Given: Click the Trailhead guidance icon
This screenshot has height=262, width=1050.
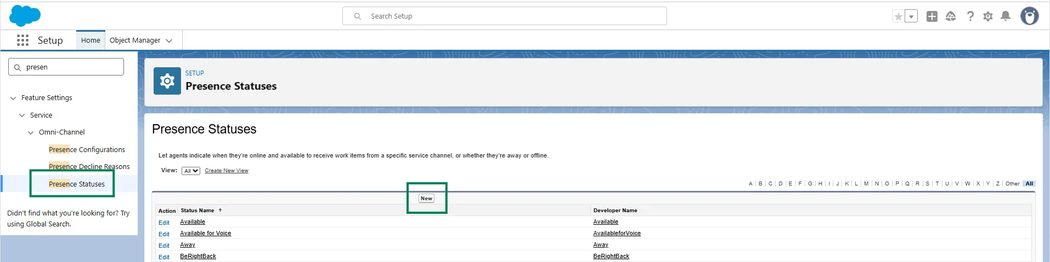Looking at the screenshot, I should [951, 16].
